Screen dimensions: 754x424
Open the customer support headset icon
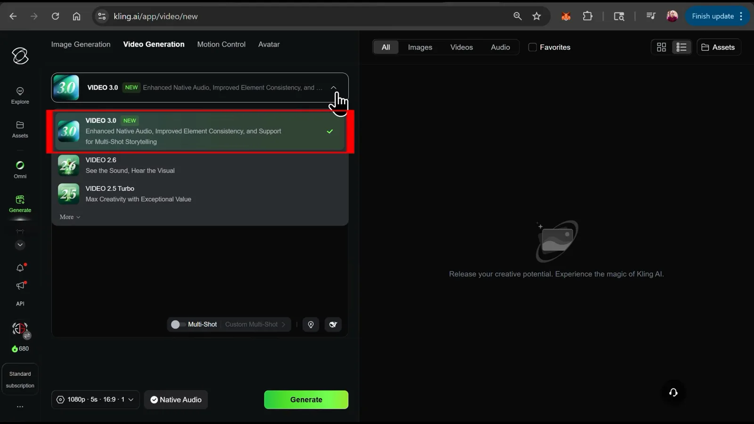[x=673, y=392]
